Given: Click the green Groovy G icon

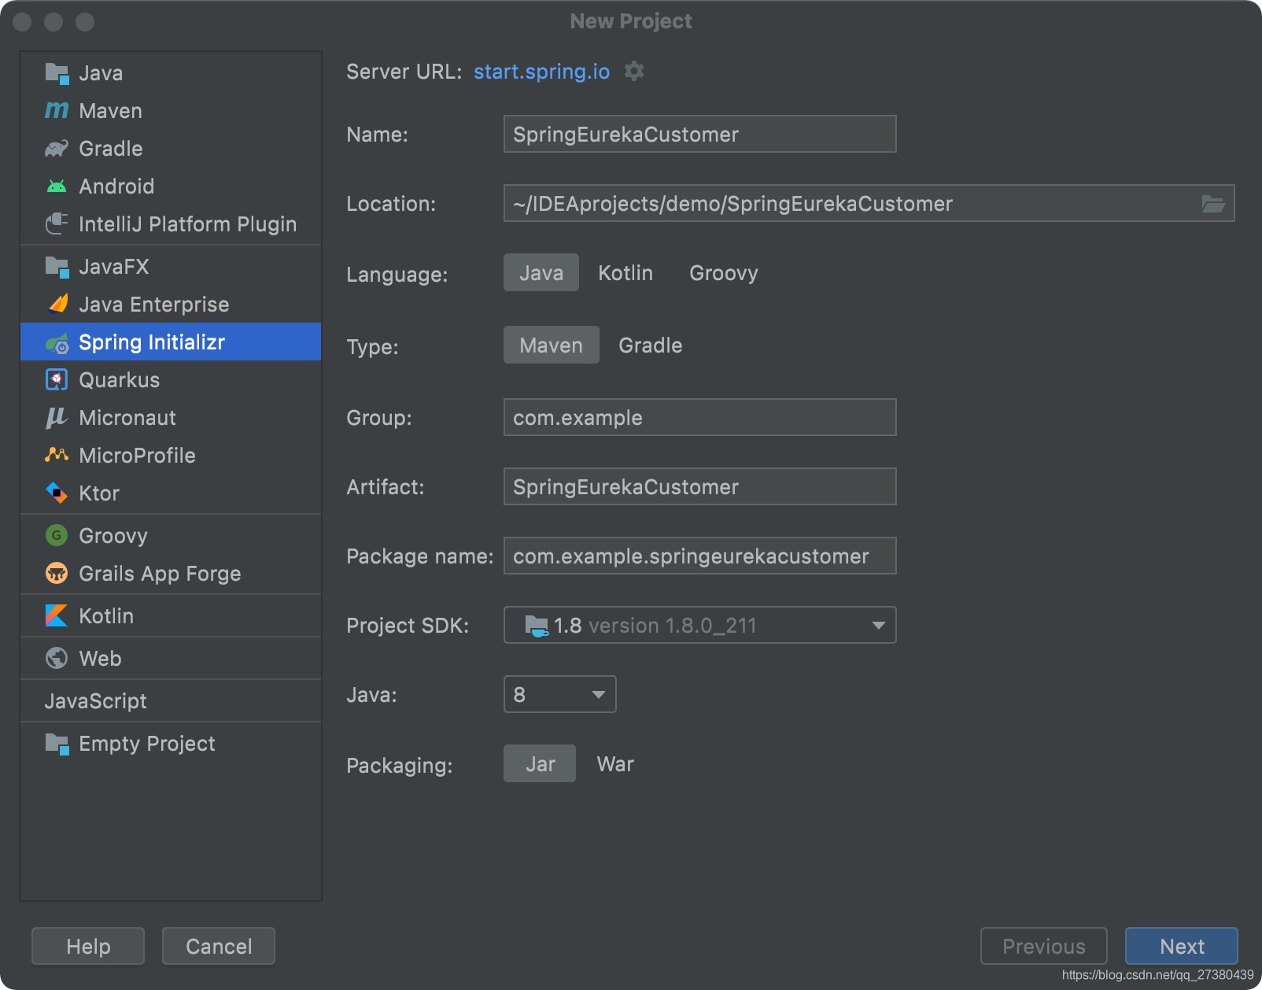Looking at the screenshot, I should (57, 536).
